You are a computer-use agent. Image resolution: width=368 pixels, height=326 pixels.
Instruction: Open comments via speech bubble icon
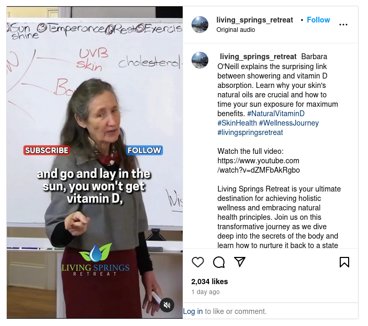click(x=219, y=262)
